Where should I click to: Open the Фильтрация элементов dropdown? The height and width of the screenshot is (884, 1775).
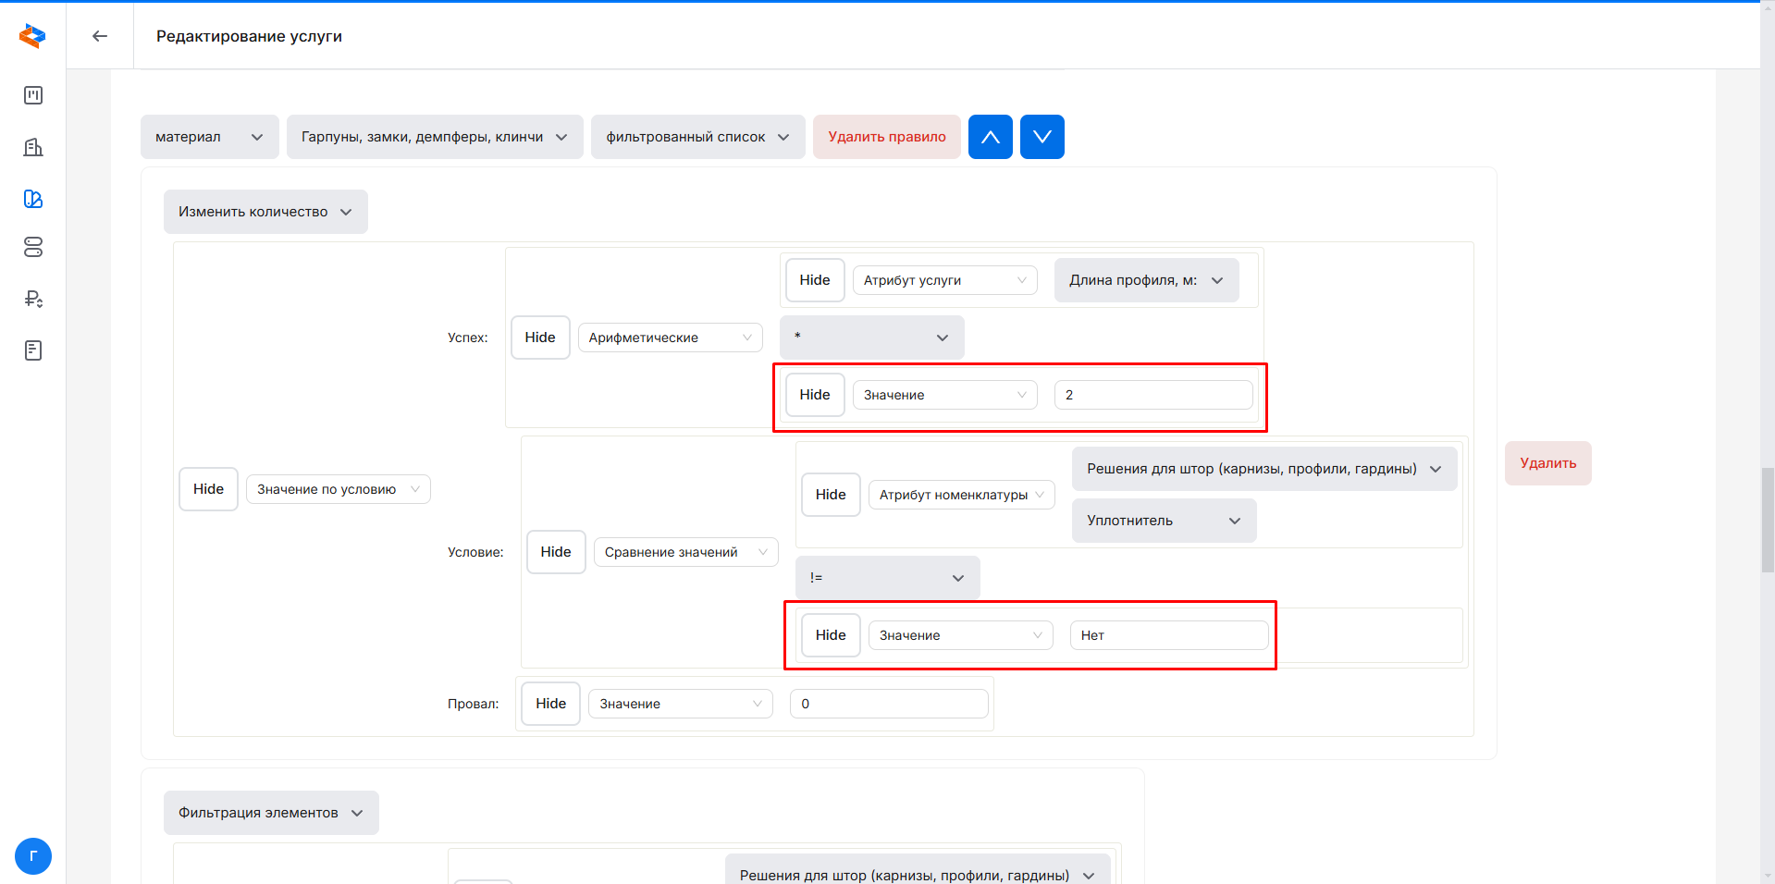point(271,813)
